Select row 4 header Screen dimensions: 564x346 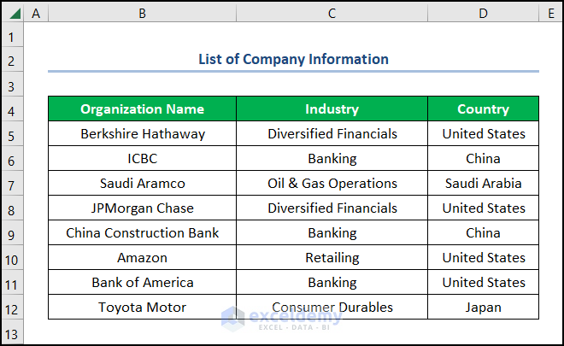[12, 109]
